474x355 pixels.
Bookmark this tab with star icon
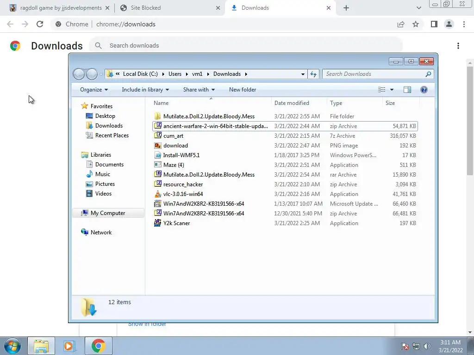point(416,24)
